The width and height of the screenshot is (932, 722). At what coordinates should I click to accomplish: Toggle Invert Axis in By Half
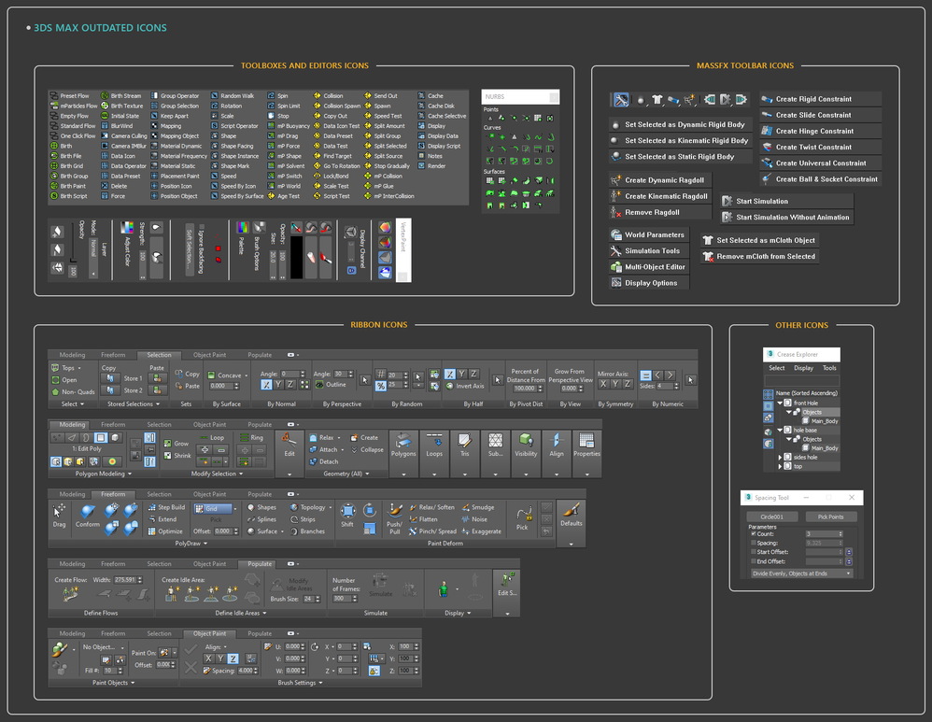(x=465, y=386)
